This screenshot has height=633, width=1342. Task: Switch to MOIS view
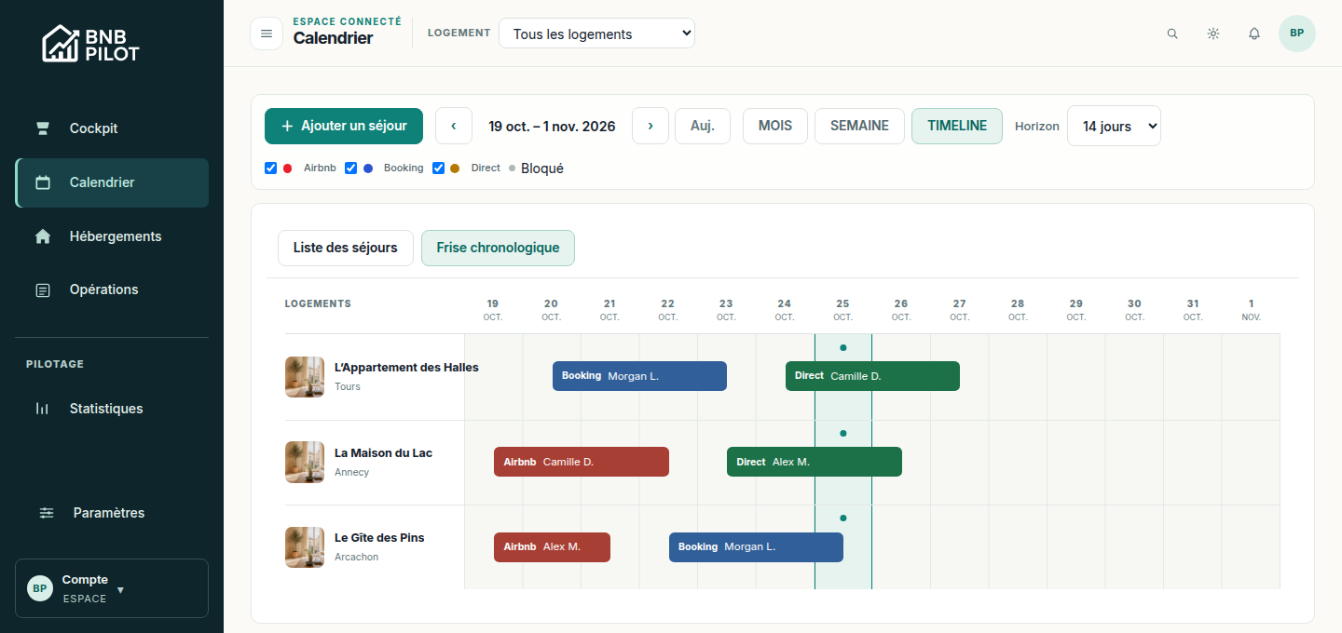[775, 126]
